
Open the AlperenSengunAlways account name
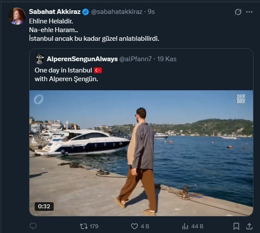pyautogui.click(x=82, y=59)
